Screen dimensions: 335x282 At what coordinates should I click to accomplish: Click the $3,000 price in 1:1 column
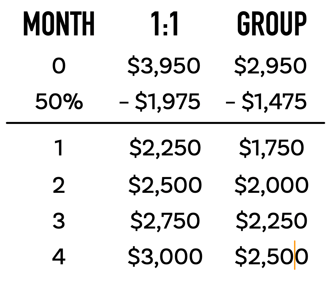165,257
